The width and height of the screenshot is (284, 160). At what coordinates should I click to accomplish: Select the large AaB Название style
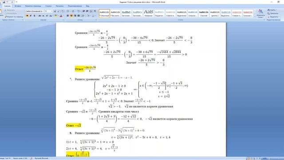149,13
